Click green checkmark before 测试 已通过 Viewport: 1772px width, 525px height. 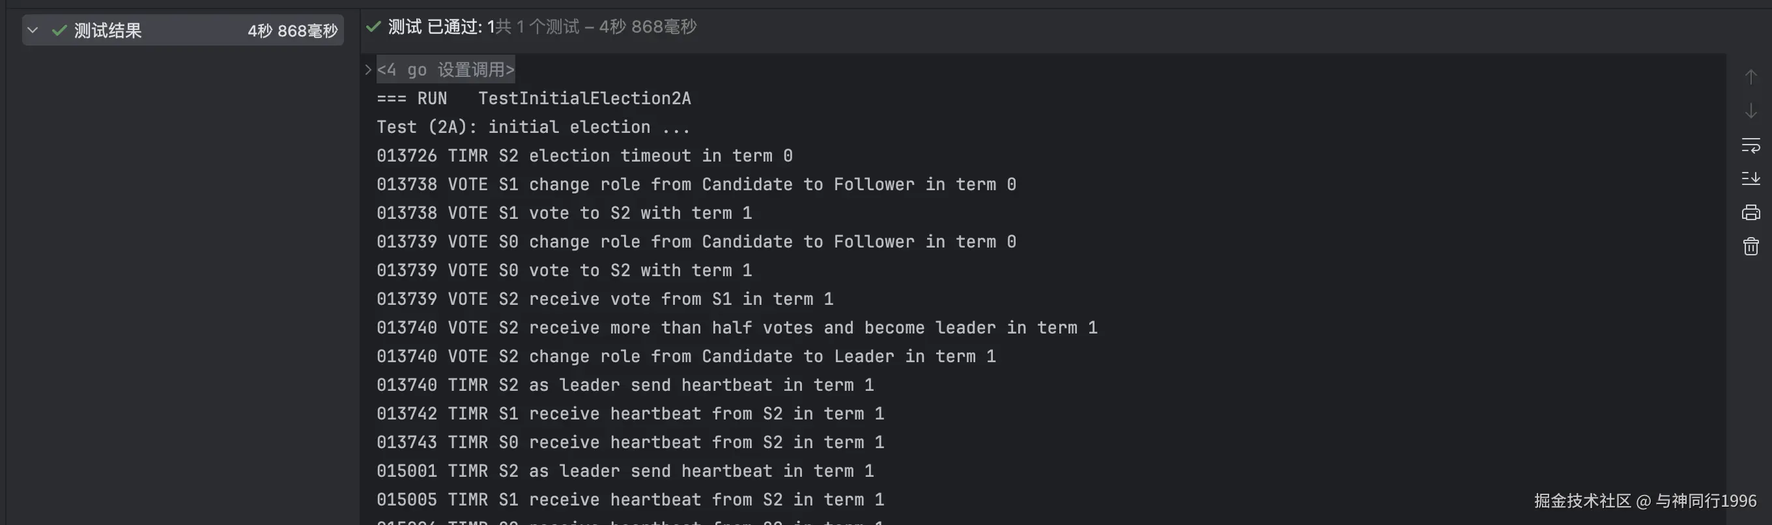coord(373,27)
